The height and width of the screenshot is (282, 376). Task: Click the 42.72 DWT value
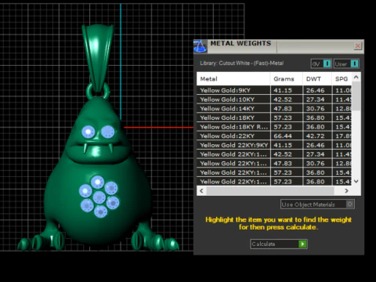tap(315, 136)
